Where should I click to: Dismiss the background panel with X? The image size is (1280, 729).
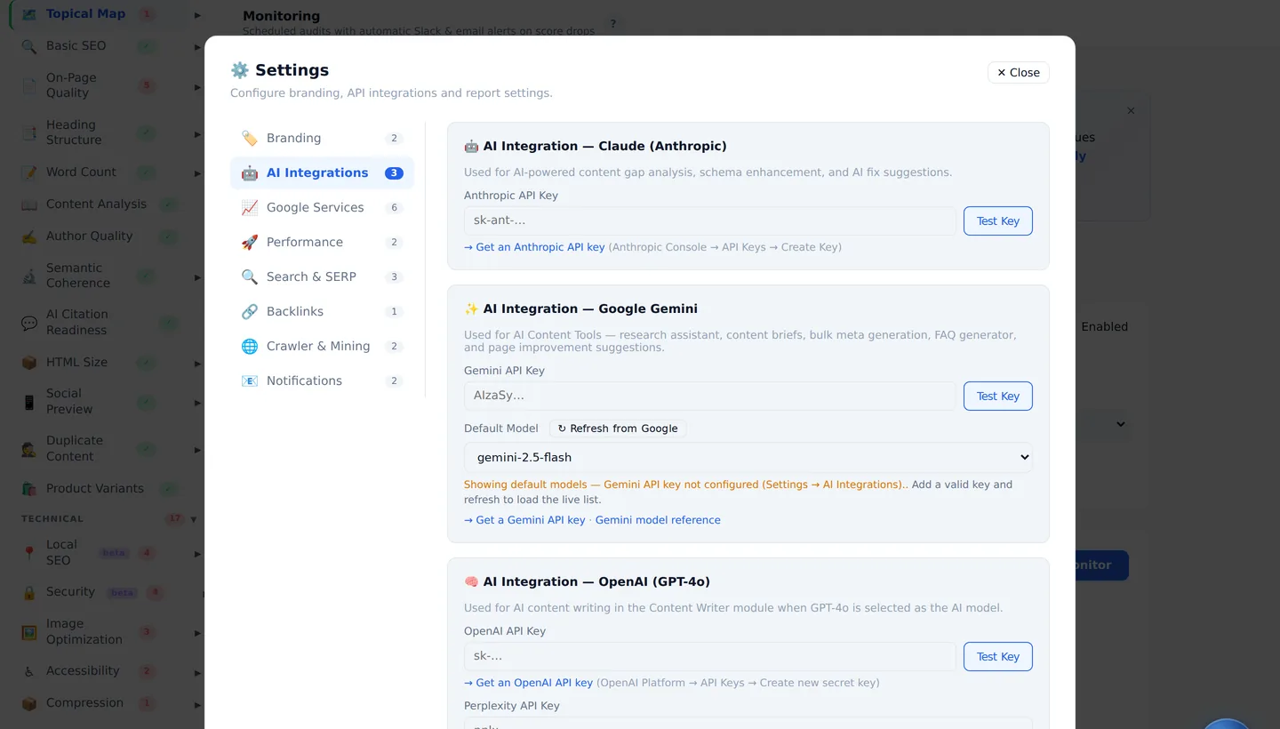(x=1131, y=111)
